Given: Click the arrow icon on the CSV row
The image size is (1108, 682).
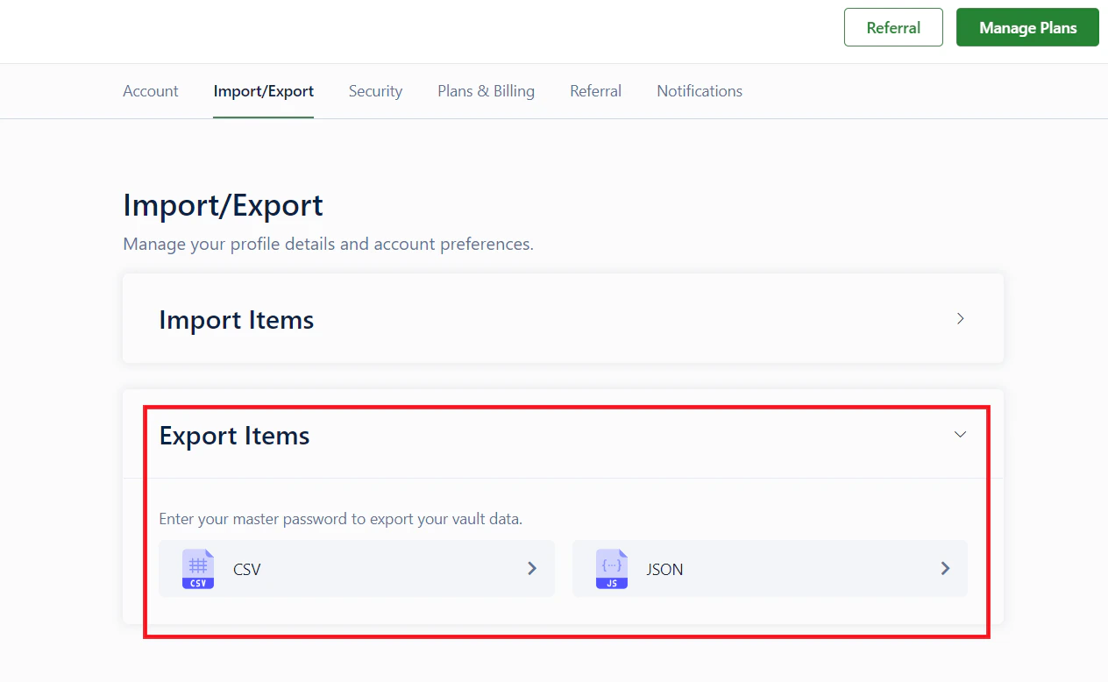Looking at the screenshot, I should [x=532, y=568].
